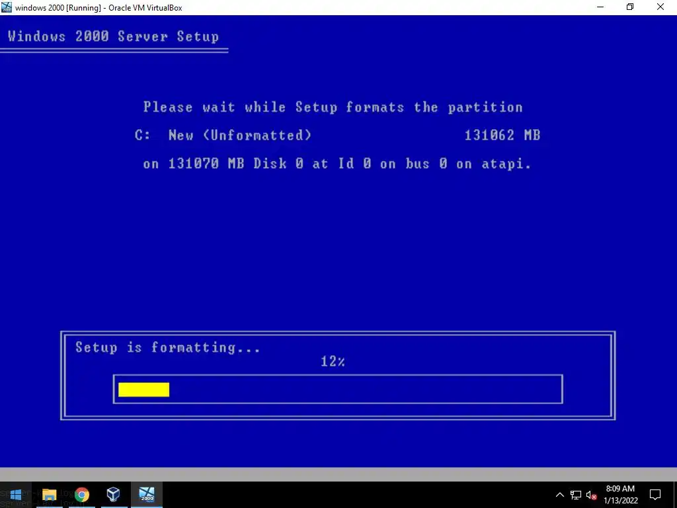This screenshot has width=677, height=508.
Task: Close the VirtualBox VM window
Action: pos(660,7)
